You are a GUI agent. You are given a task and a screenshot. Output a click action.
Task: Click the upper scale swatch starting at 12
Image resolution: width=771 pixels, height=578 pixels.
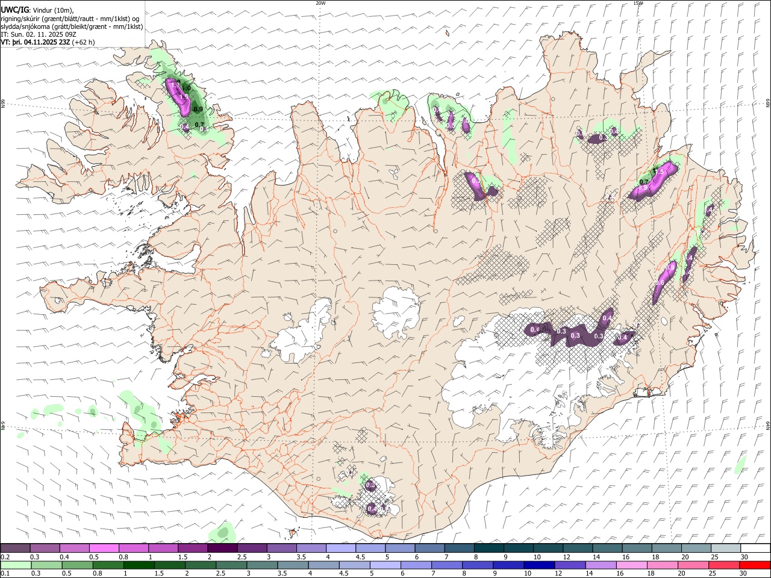coord(577,548)
